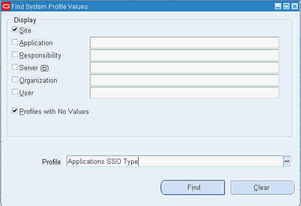Image resolution: width=301 pixels, height=206 pixels.
Task: Click the Profile field with Applications SSO Type
Action: [175, 161]
